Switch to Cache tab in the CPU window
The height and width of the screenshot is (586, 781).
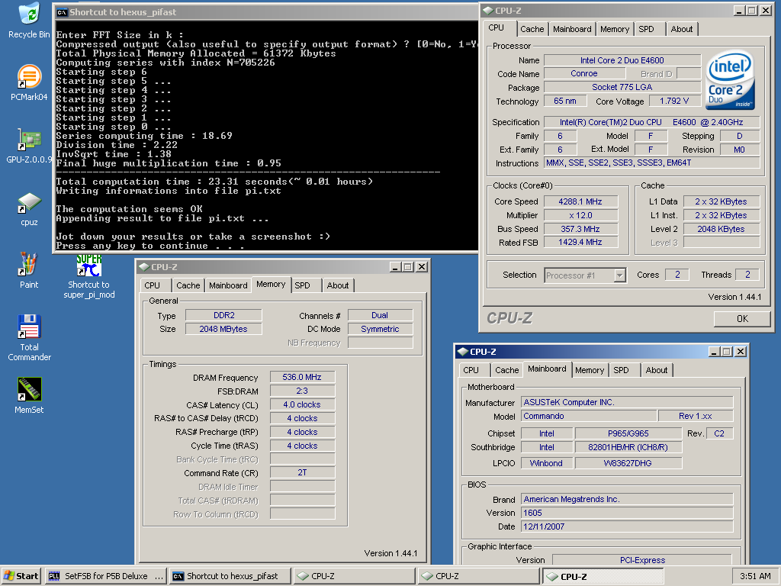coord(532,29)
